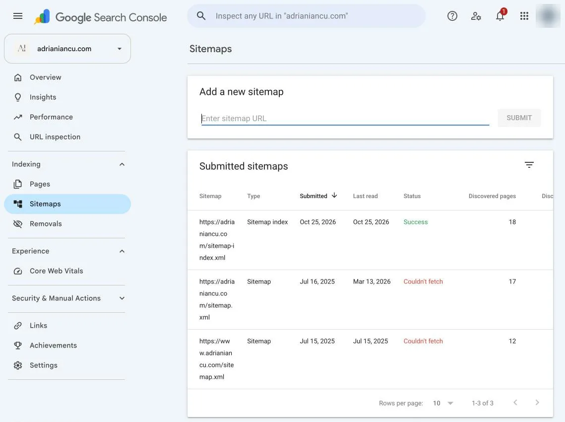Image resolution: width=565 pixels, height=422 pixels.
Task: Click the Performance trend arrow icon
Action: pyautogui.click(x=18, y=117)
